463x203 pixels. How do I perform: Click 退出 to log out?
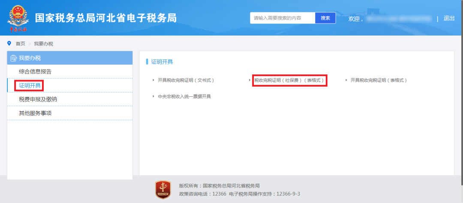click(x=449, y=18)
